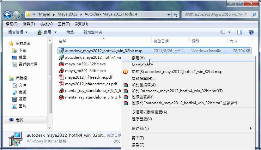Click the navigation pane scroll down arrow
The width and height of the screenshot is (261, 150).
tap(50, 128)
